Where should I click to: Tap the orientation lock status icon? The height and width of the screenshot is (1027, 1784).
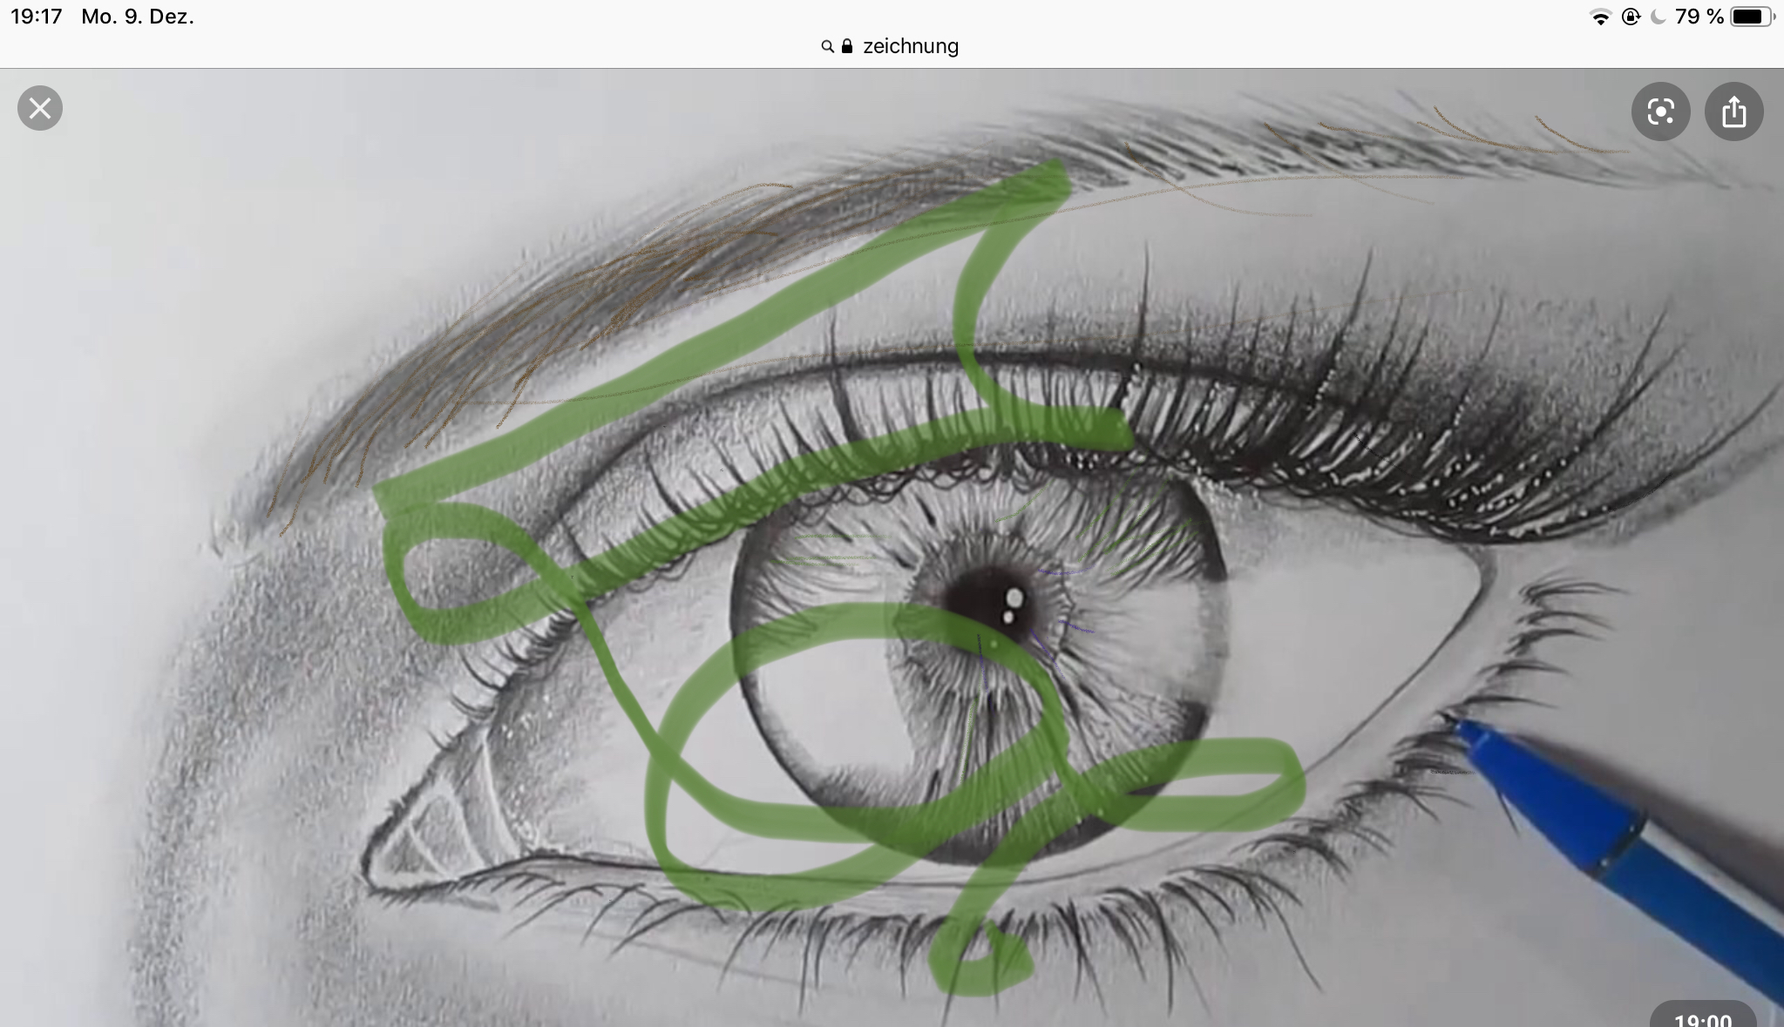(x=1631, y=17)
